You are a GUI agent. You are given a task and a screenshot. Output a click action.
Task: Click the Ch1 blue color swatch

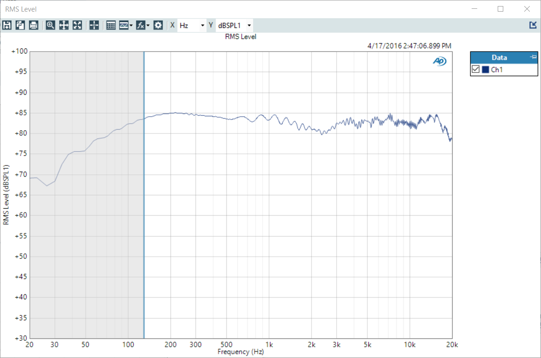tap(486, 70)
